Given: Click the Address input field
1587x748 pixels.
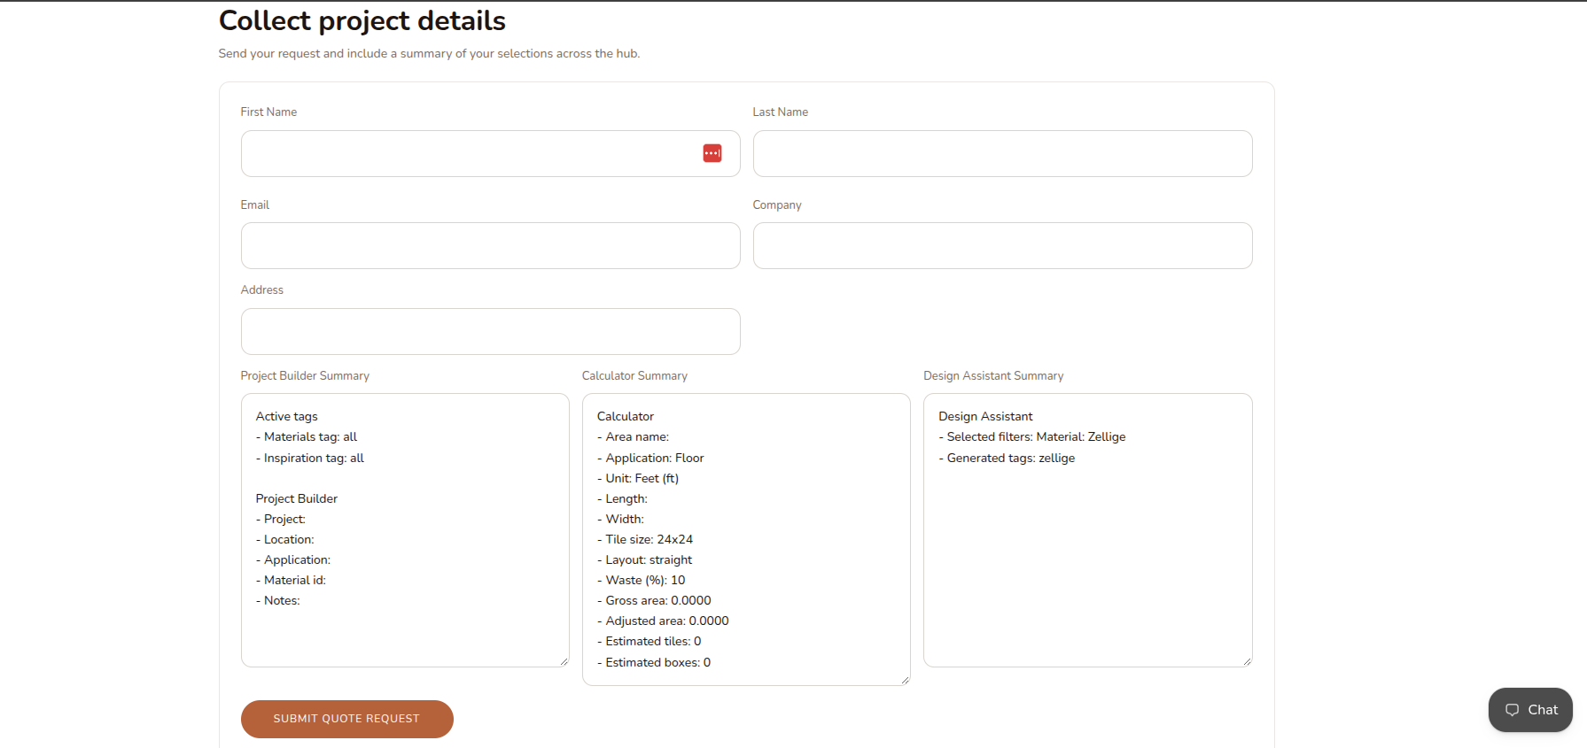Looking at the screenshot, I should (x=490, y=332).
